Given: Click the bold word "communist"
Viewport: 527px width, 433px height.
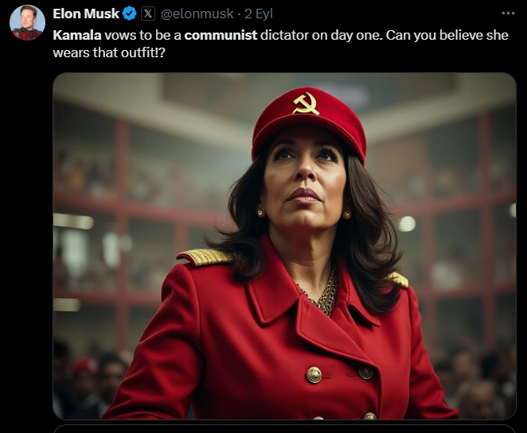Looking at the screenshot, I should pyautogui.click(x=221, y=35).
